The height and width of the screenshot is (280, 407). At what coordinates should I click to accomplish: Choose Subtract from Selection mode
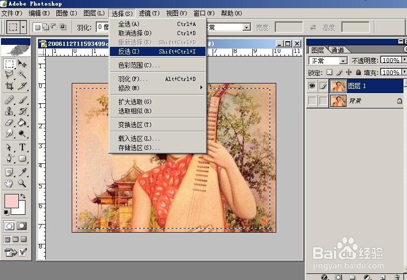(x=54, y=26)
